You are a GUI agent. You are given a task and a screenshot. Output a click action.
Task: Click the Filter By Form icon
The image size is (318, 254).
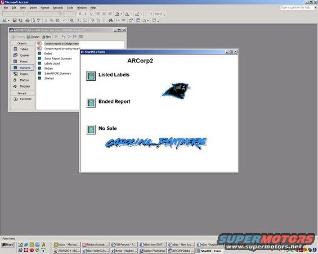coord(98,20)
